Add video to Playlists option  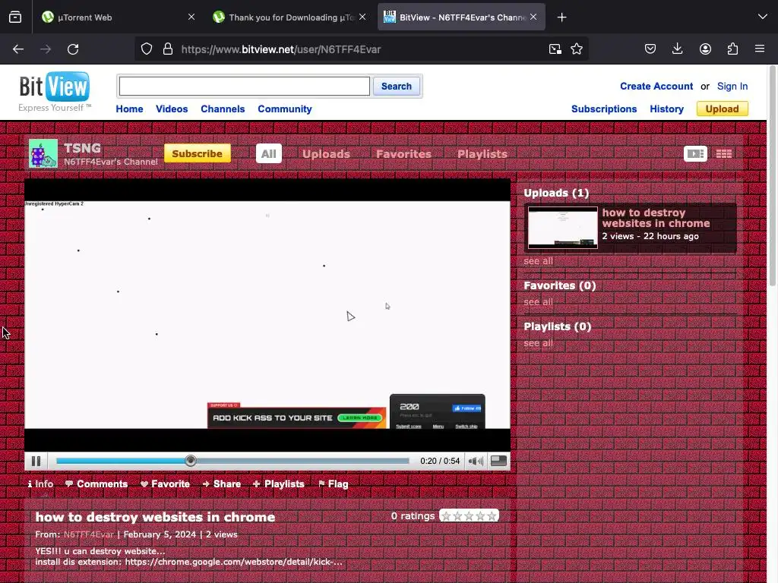(279, 484)
